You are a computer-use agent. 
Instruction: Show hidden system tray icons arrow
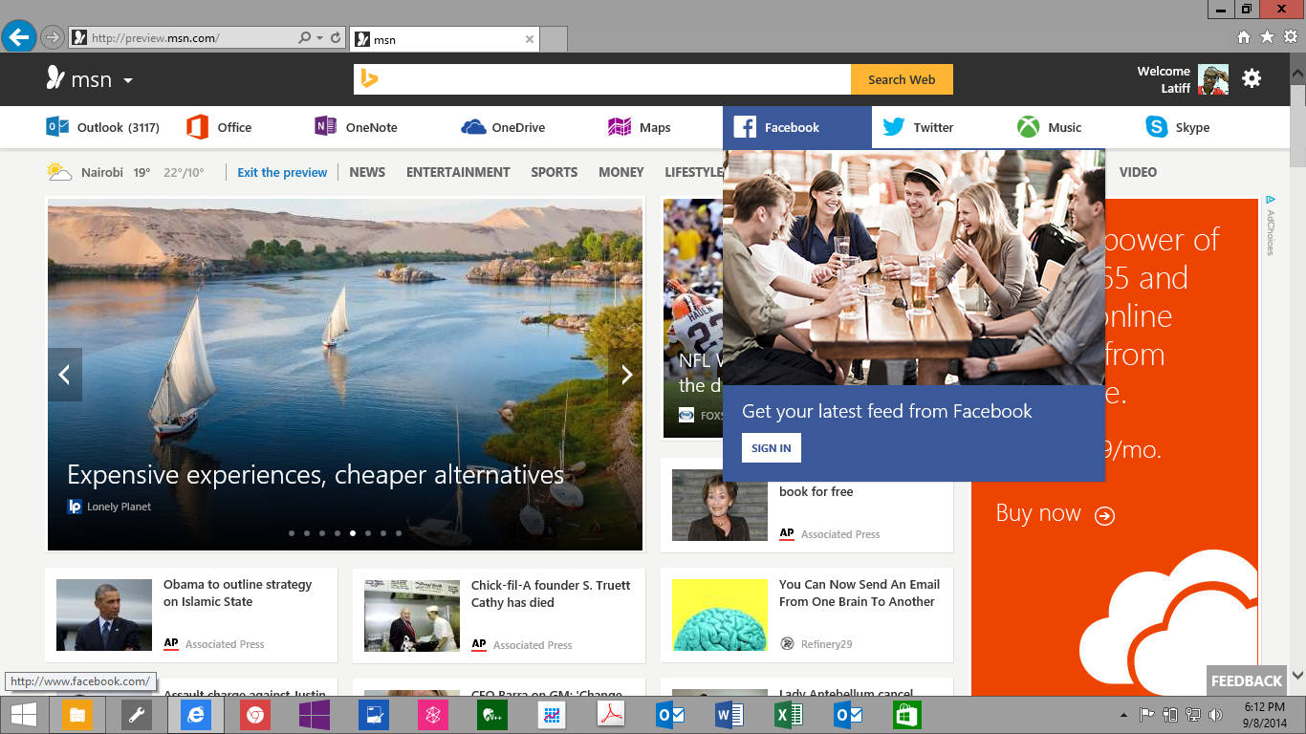coord(1124,715)
